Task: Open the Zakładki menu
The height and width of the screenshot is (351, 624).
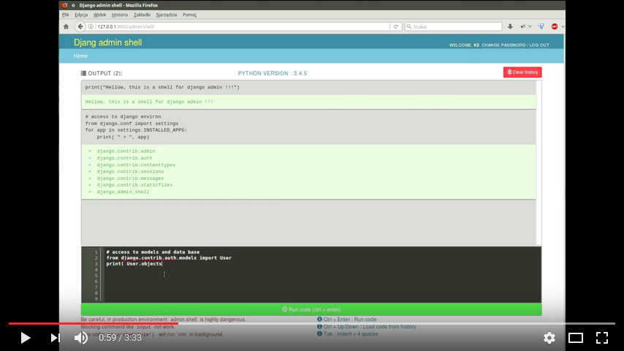Action: pyautogui.click(x=142, y=15)
